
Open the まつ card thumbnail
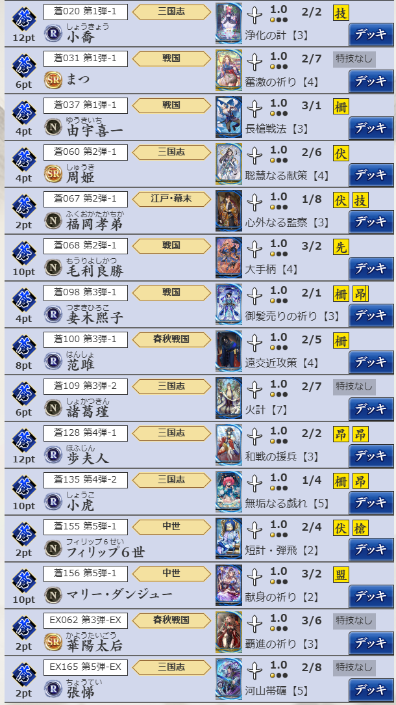click(x=229, y=70)
